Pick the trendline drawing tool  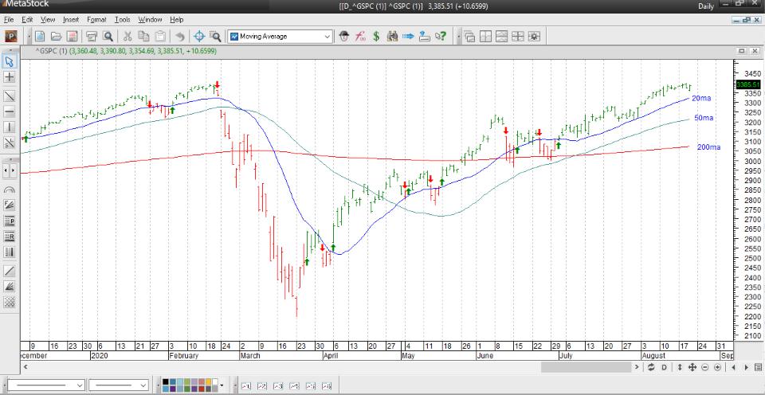[10, 96]
